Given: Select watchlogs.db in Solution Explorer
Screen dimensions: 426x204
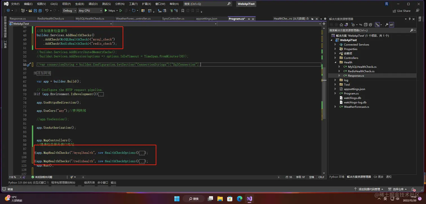Looking at the screenshot, I should click(352, 98).
